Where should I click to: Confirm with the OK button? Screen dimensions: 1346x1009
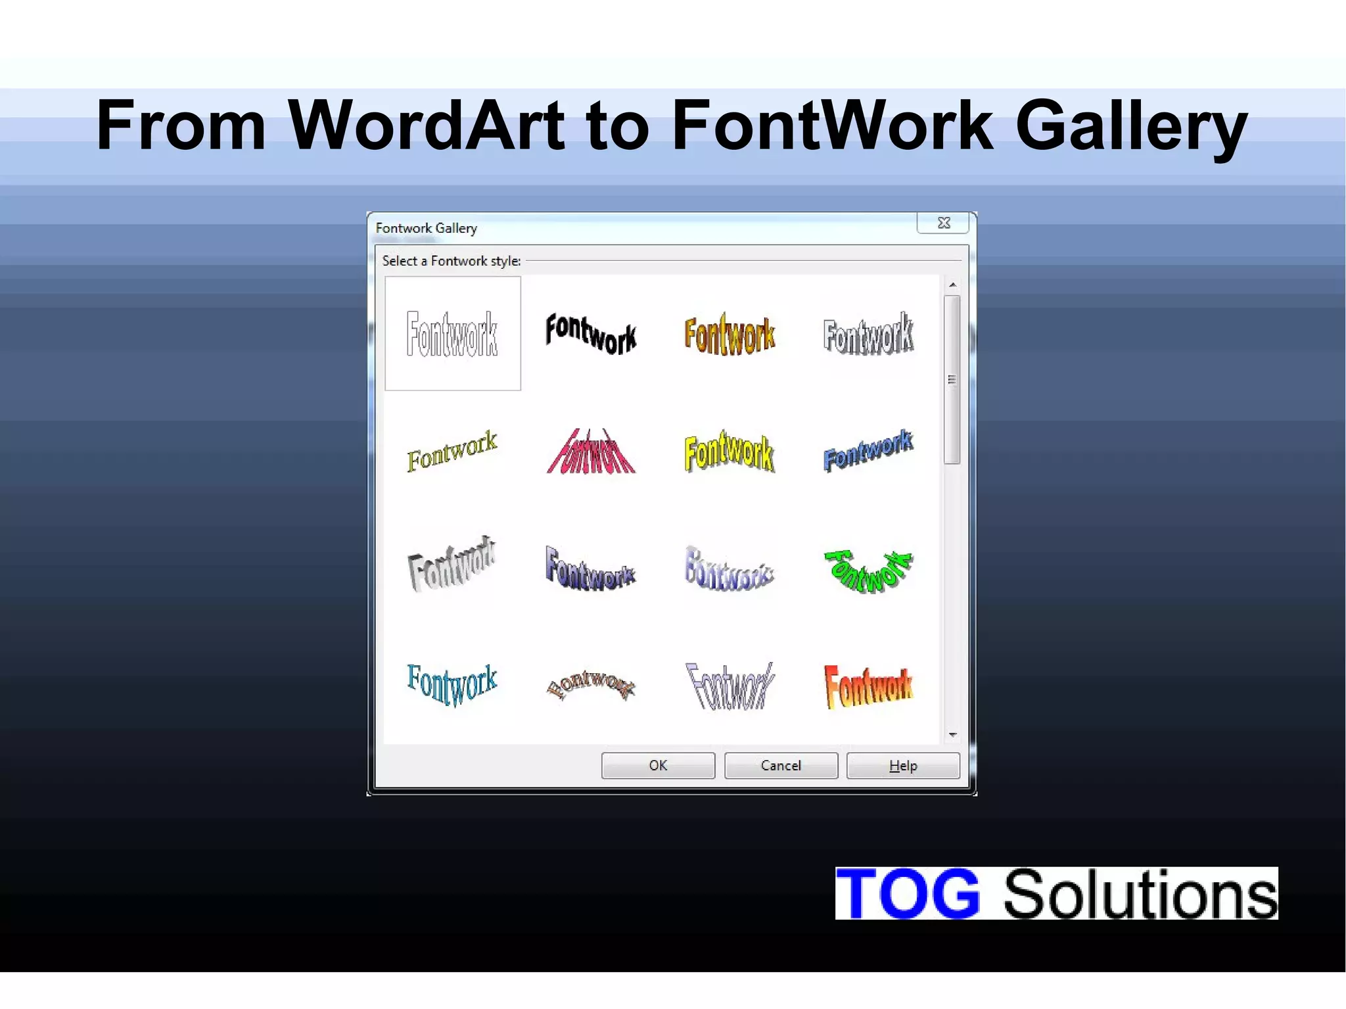[x=658, y=766]
